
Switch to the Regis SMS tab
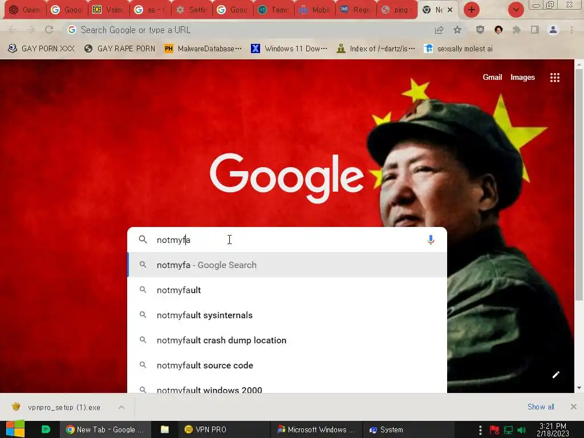pyautogui.click(x=356, y=10)
